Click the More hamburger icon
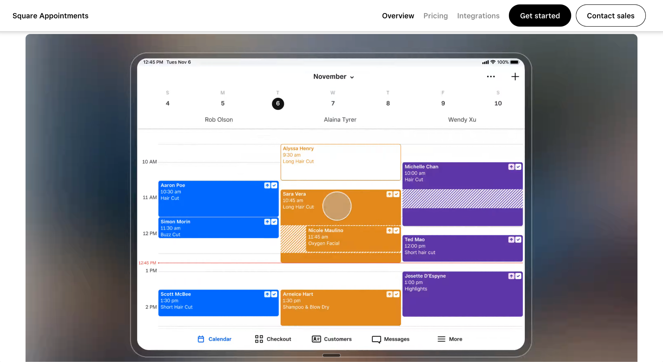Screen dimensions: 663x362 (x=441, y=339)
